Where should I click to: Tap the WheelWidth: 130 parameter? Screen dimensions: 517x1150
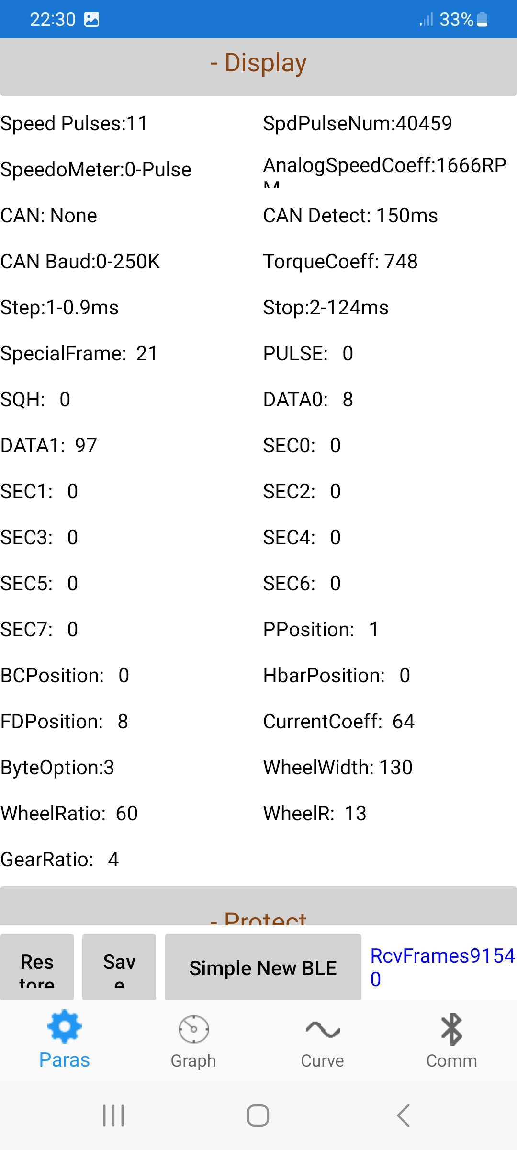click(x=337, y=768)
